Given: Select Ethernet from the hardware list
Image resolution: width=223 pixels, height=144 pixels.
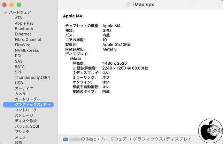Looking at the screenshot, I should point(23,34).
